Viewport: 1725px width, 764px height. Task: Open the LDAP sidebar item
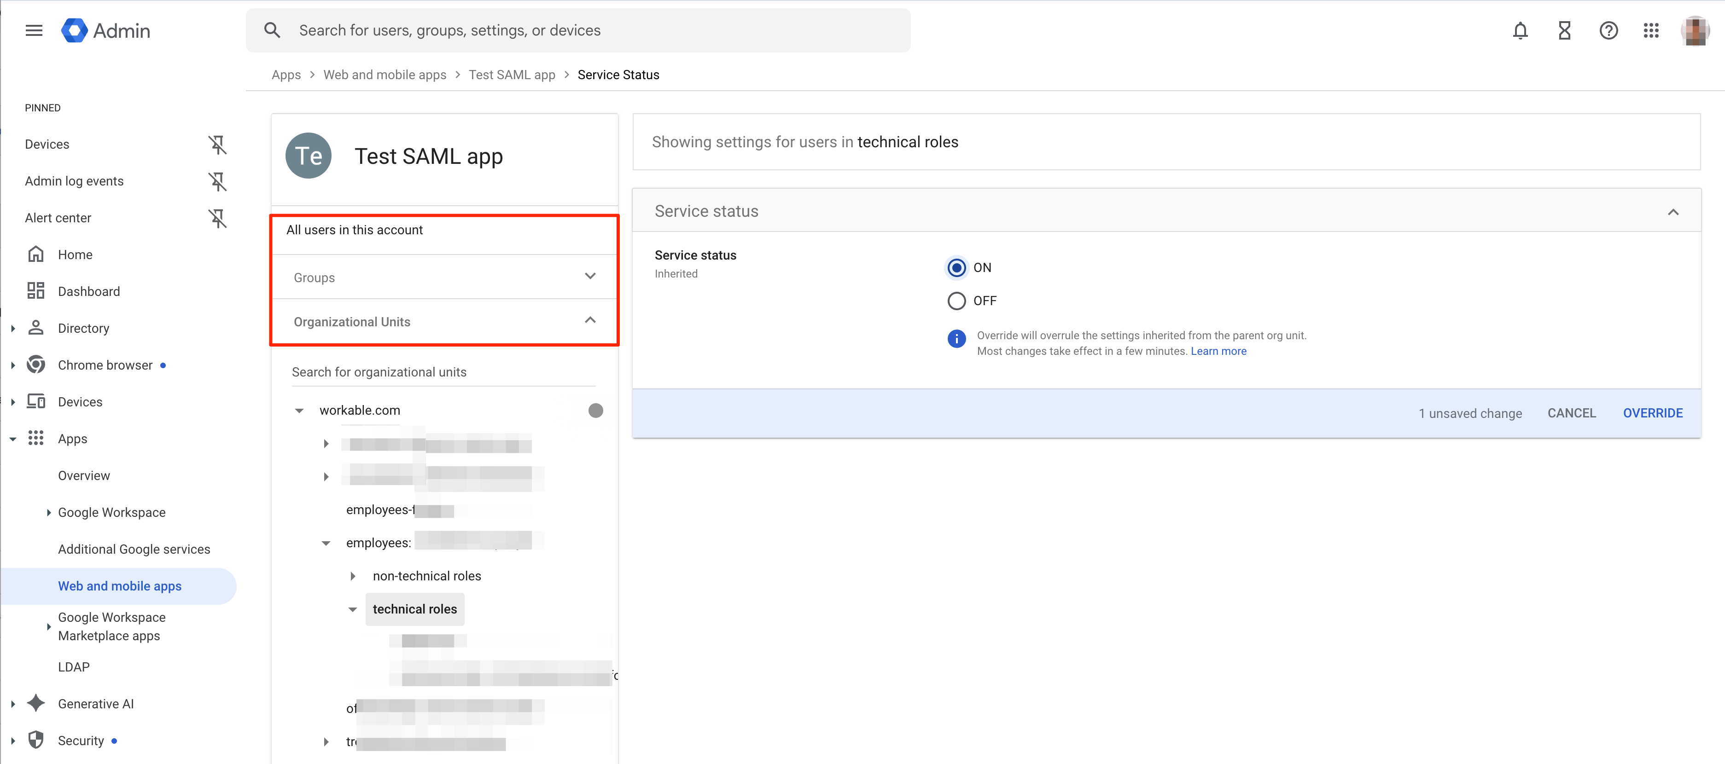click(x=74, y=667)
